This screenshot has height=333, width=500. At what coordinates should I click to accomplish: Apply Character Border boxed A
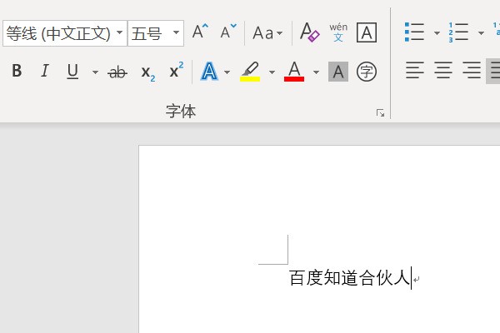(367, 32)
